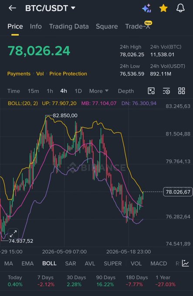The width and height of the screenshot is (193, 296).
Task: Expand chart with fullscreen arrows icon
Action: click(13, 234)
